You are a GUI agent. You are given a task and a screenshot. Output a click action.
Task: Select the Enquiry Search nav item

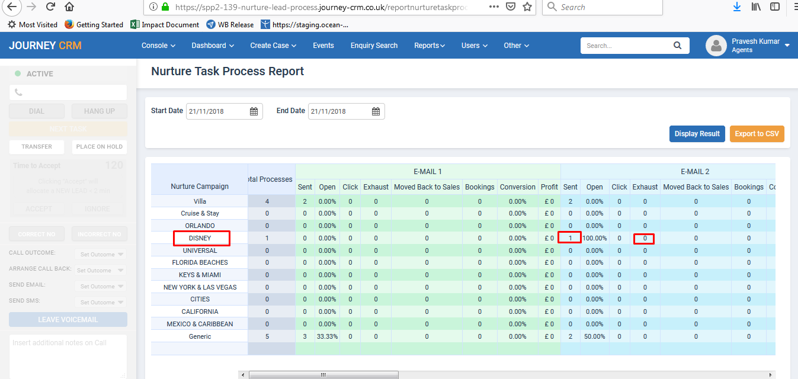coord(374,46)
